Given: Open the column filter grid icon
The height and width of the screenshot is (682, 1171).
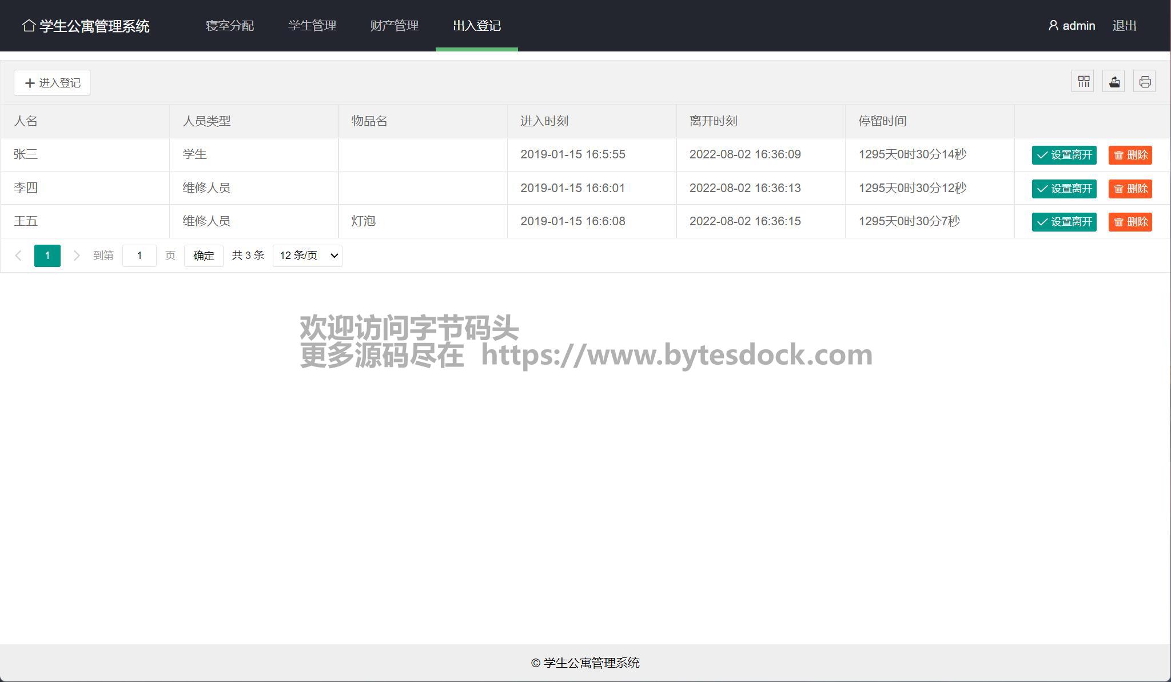Looking at the screenshot, I should point(1083,82).
